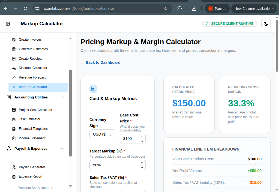Reload the page with refresh icon
Viewport: 279px width, 192px height.
click(25, 8)
